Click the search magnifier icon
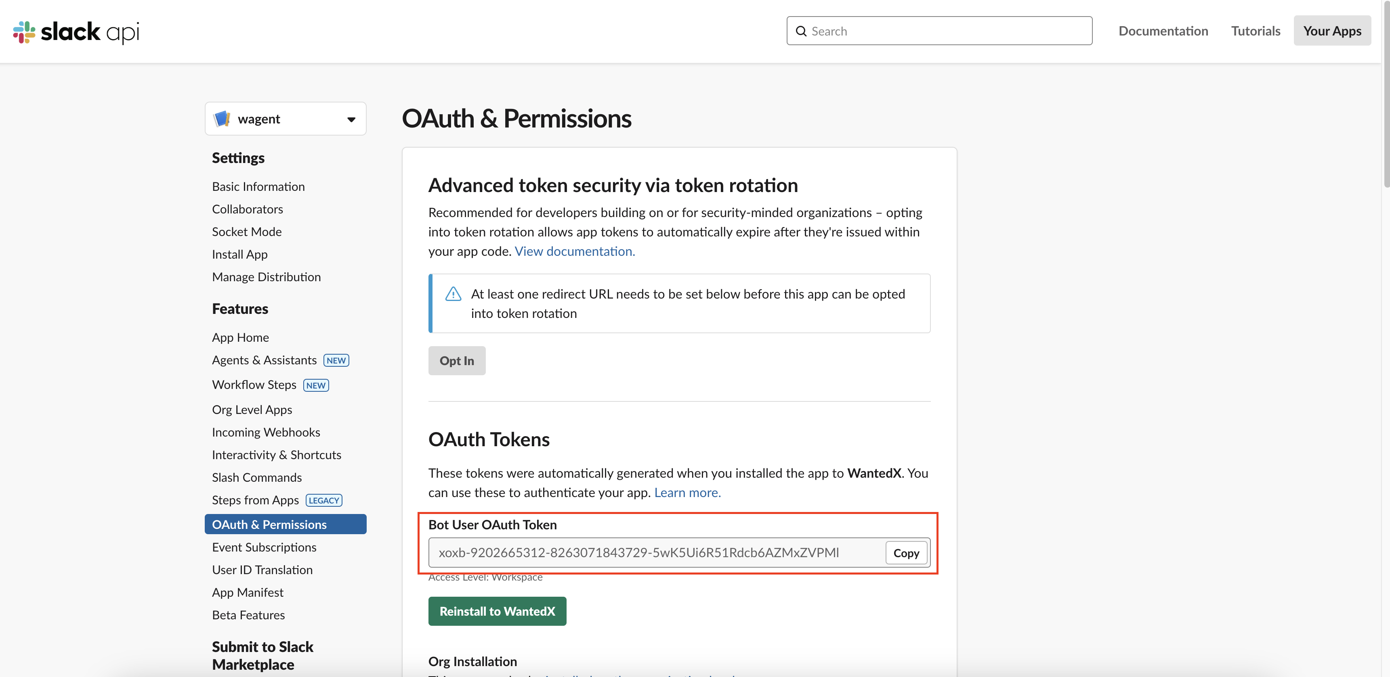Image resolution: width=1390 pixels, height=677 pixels. tap(801, 31)
